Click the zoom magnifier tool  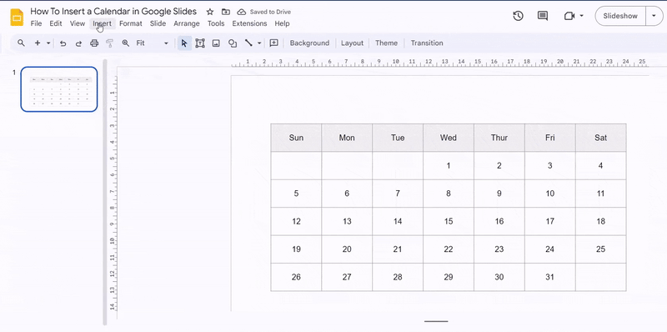[126, 43]
